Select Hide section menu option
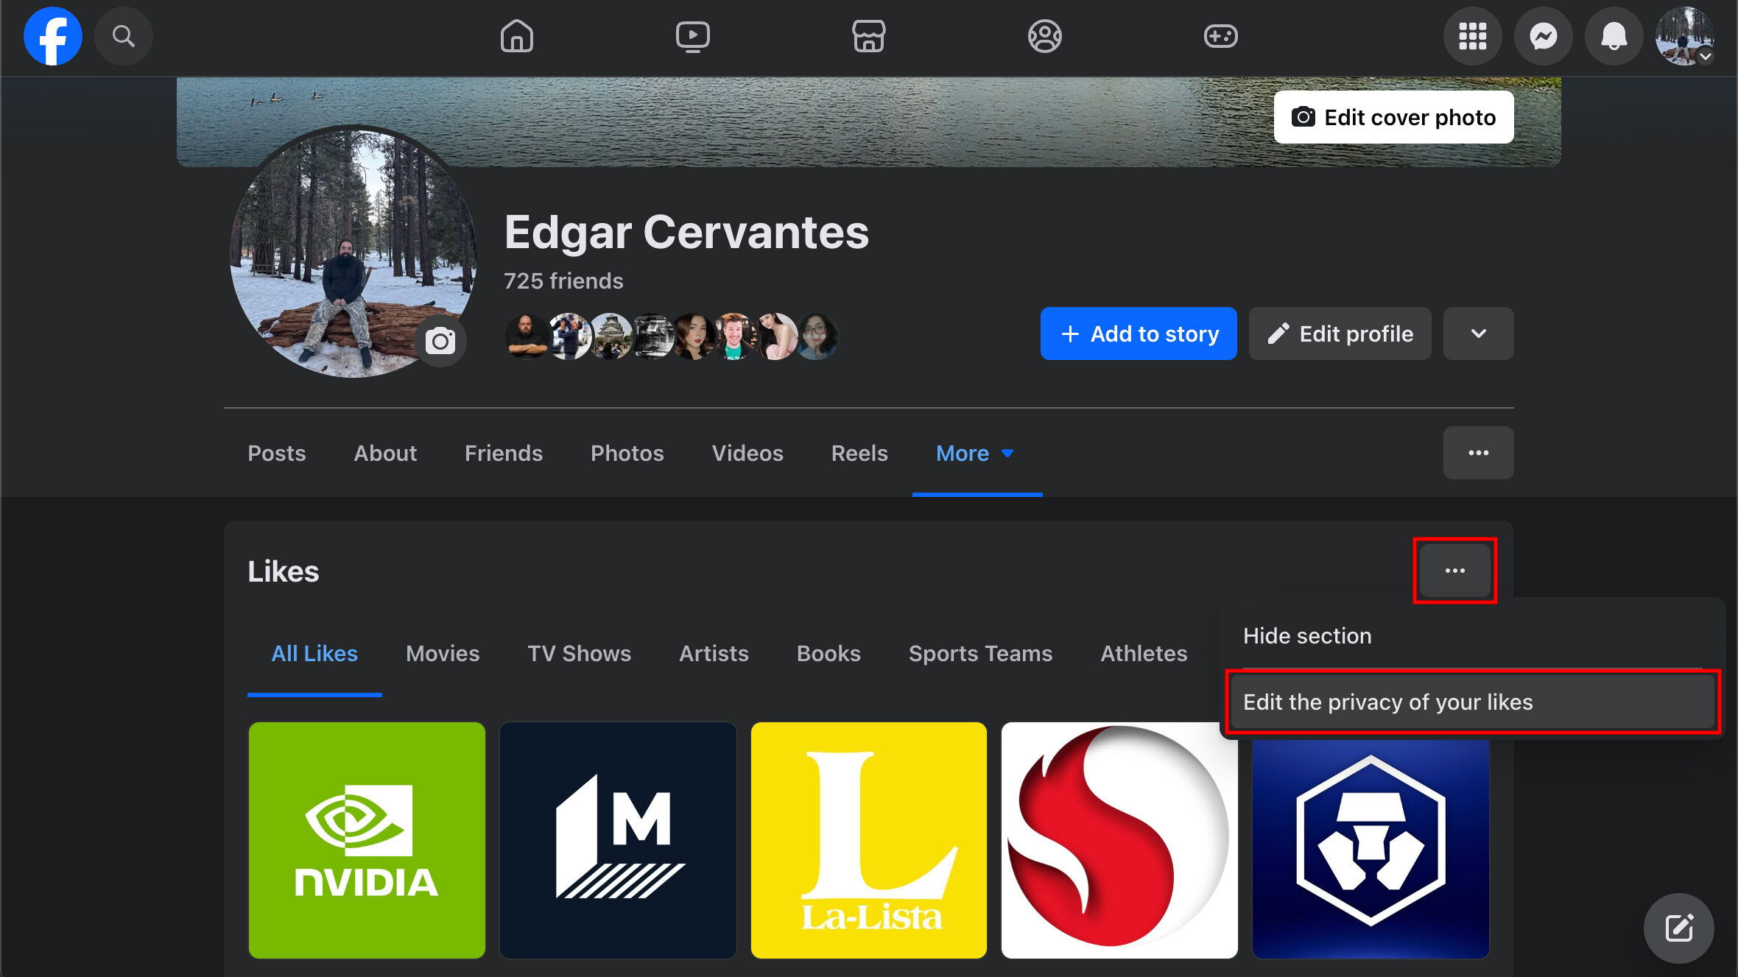This screenshot has height=977, width=1738. 1307,636
